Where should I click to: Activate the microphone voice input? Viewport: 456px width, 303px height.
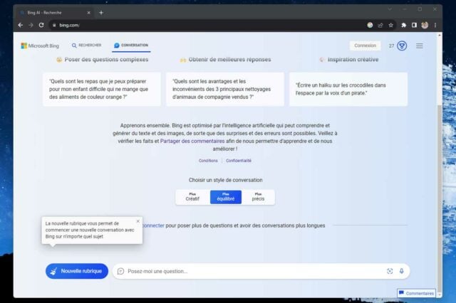[402, 271]
